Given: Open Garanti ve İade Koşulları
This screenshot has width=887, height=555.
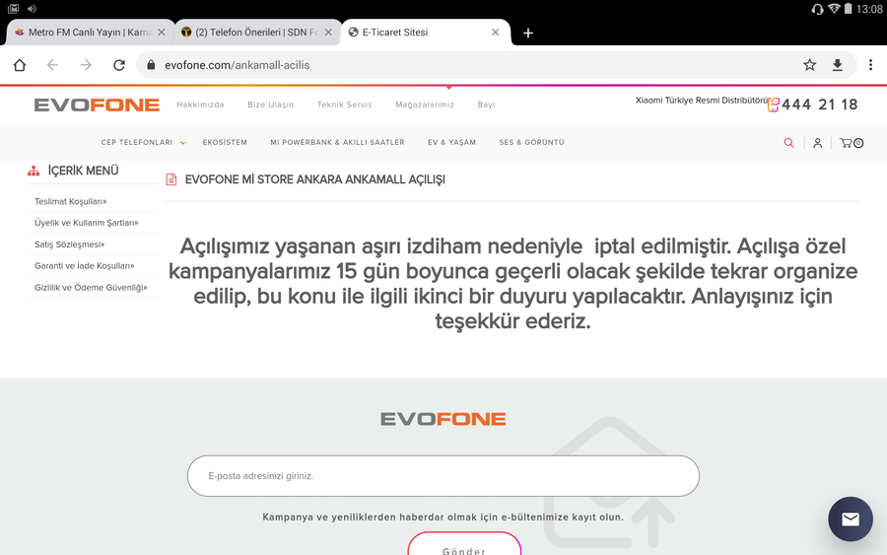Looking at the screenshot, I should click(x=84, y=266).
